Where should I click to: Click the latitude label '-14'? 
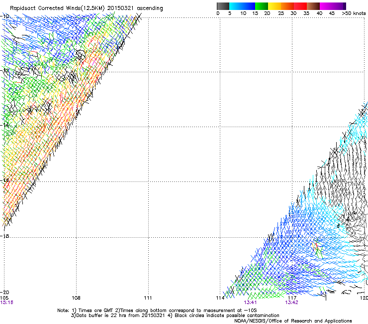5,125
